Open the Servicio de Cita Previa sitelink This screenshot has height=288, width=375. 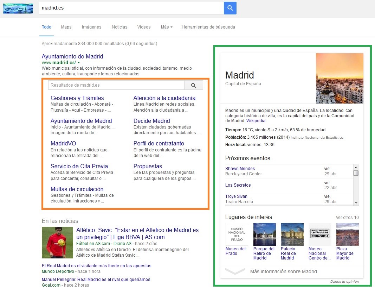click(79, 166)
